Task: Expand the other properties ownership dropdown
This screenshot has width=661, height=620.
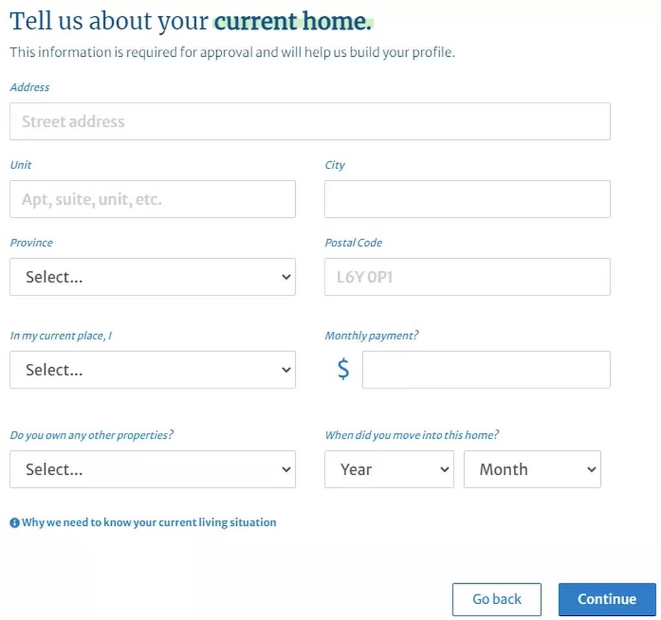Action: (152, 469)
